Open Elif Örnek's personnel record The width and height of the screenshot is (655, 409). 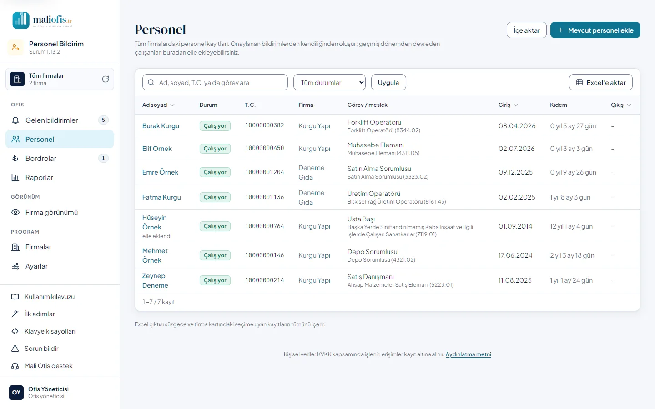pos(157,149)
